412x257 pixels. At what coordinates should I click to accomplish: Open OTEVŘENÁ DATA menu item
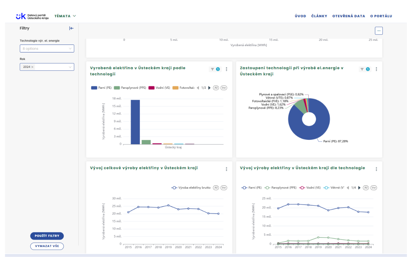(348, 16)
